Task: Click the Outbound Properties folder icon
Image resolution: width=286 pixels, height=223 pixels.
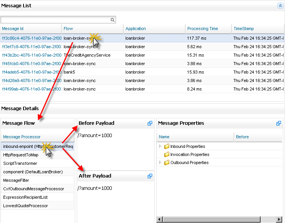Action: 167,163
